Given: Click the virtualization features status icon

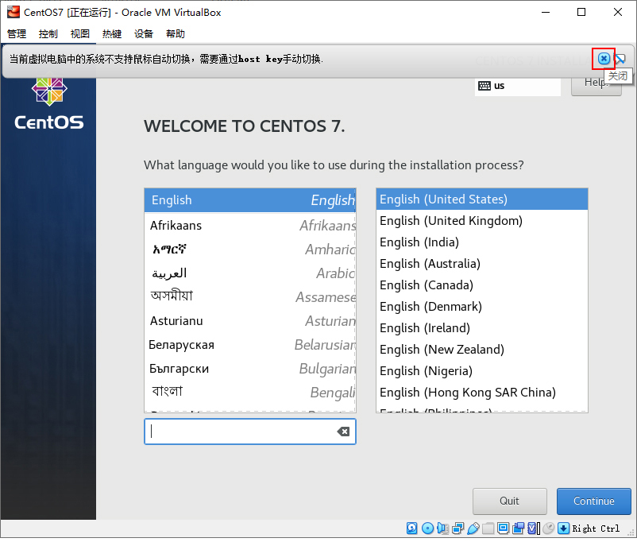Looking at the screenshot, I should click(533, 528).
